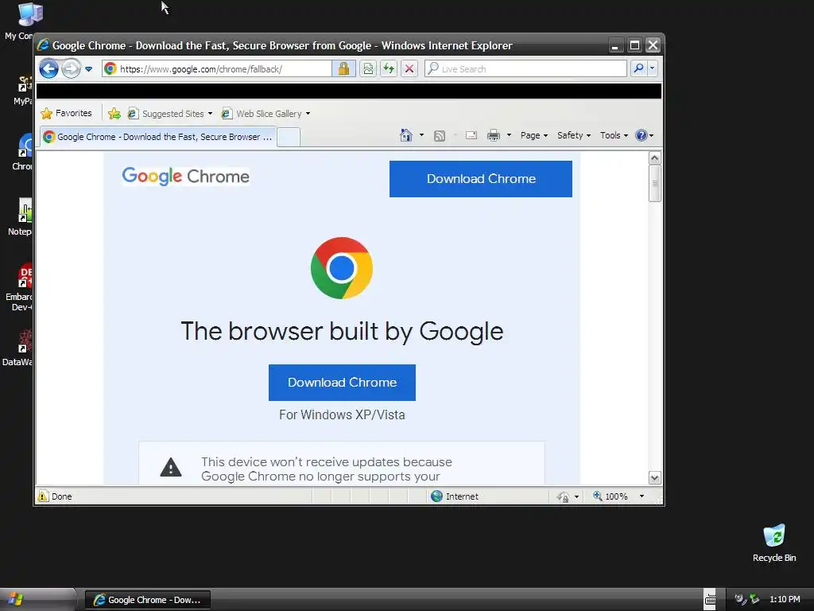Click the Google Chrome logo on page
This screenshot has width=814, height=611.
(186, 176)
